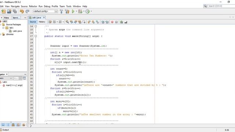
Task: Click the Comment lines icon
Action: coord(122,22)
